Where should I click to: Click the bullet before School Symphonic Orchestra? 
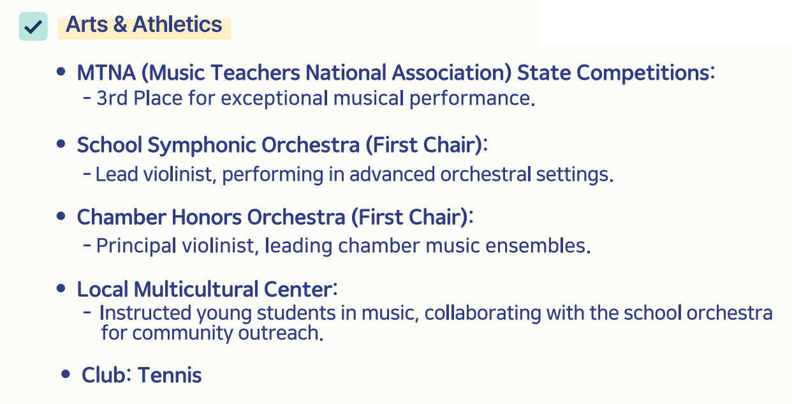pyautogui.click(x=61, y=145)
